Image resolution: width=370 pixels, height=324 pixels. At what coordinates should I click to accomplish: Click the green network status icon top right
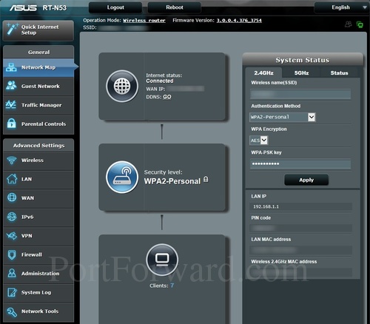(x=360, y=24)
